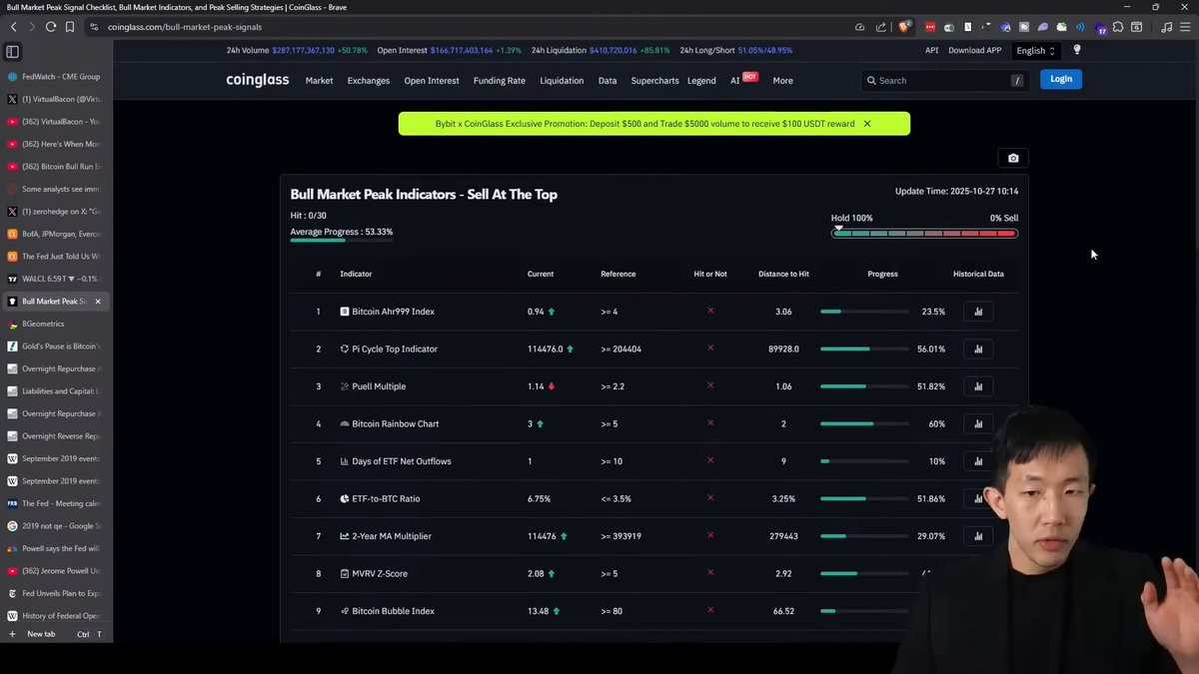Click the music note media control icon
Screen dimensions: 1199x674
tap(1166, 27)
